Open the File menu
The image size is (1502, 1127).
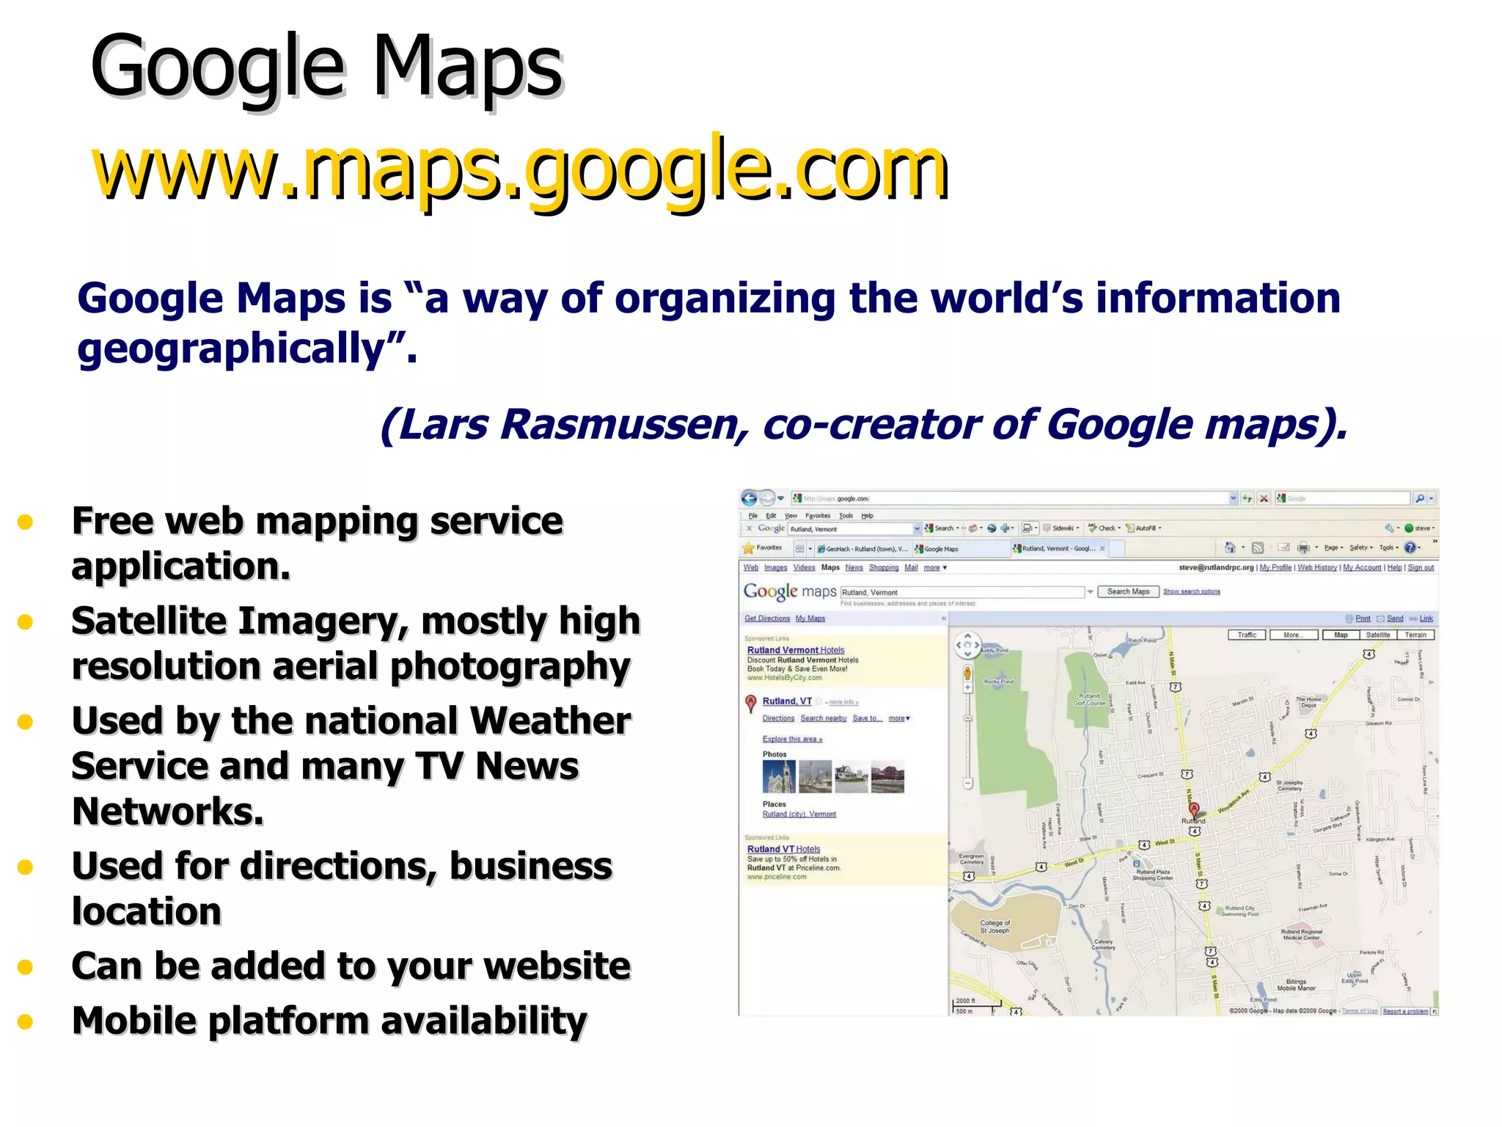[752, 516]
